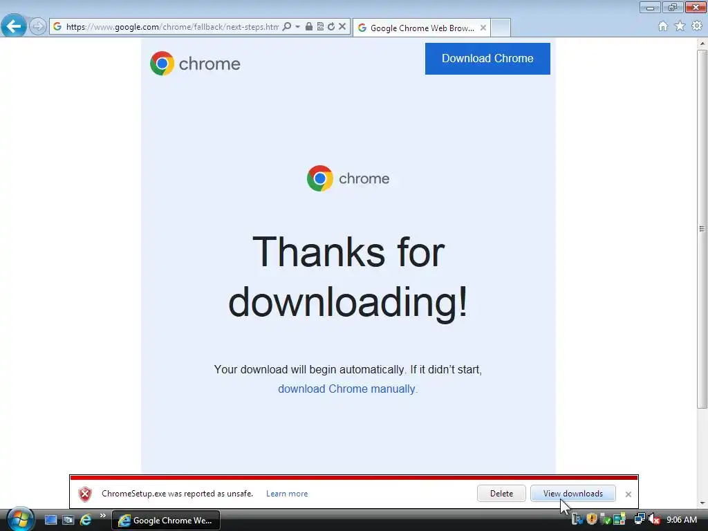
Task: Click the Learn more link in notification
Action: click(x=287, y=494)
